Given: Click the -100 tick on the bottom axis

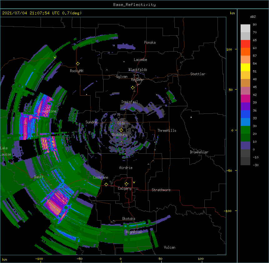Looking at the screenshot, I should 39,259.
